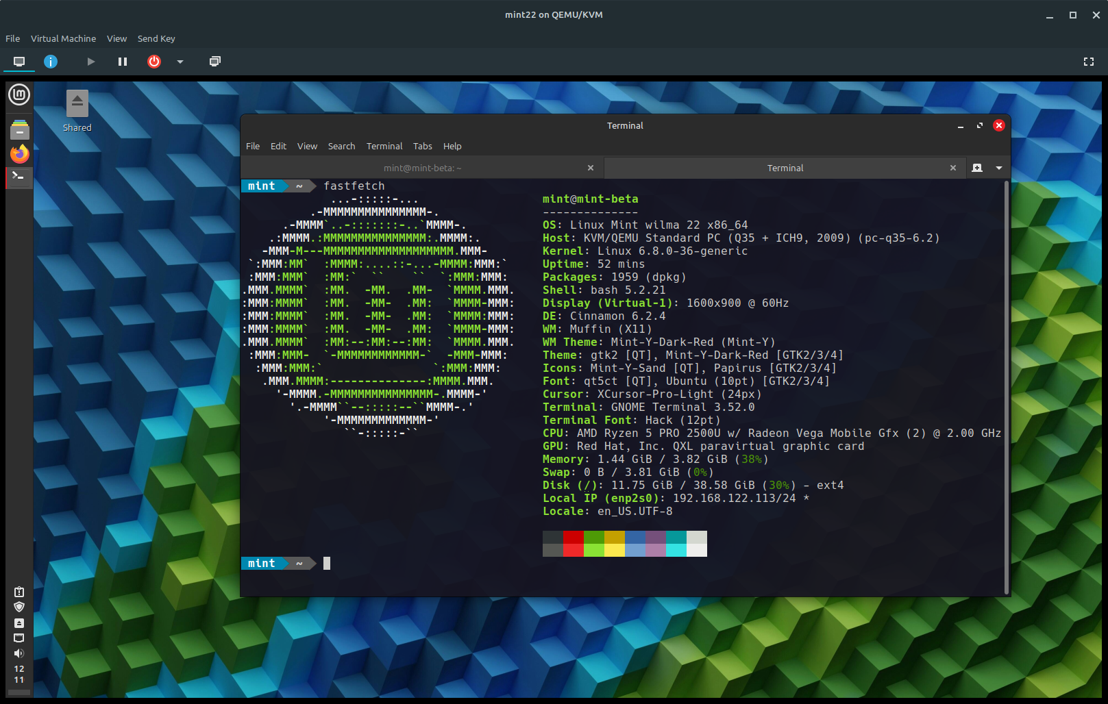1108x704 pixels.
Task: Open the Terminal window's Edit menu
Action: tap(278, 146)
